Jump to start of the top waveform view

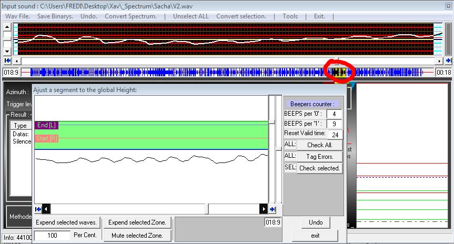click(x=7, y=61)
